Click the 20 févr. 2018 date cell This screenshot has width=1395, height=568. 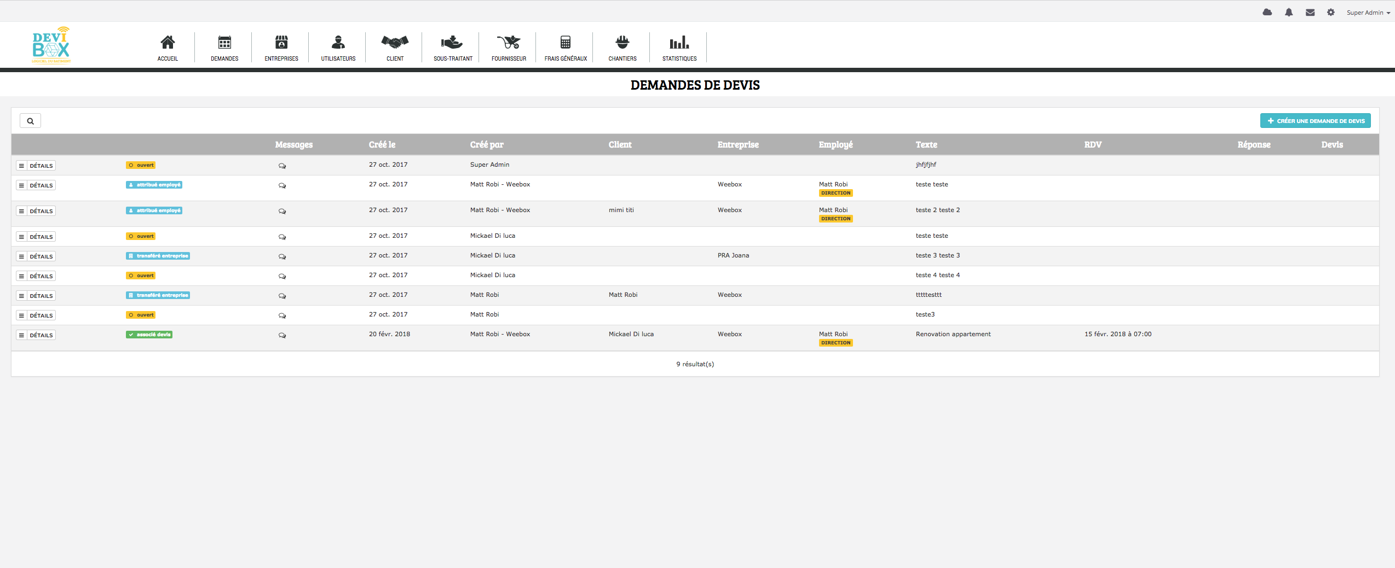[x=389, y=334]
